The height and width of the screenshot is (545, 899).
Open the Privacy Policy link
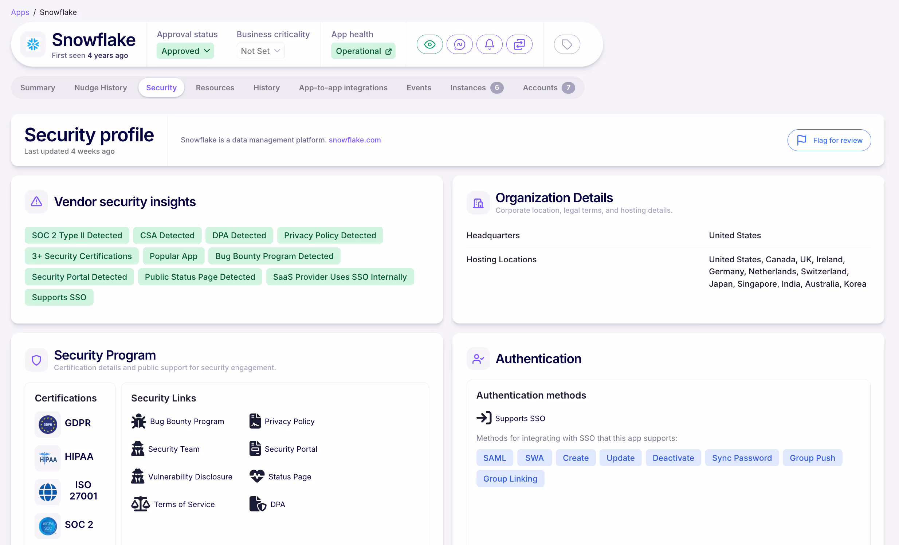tap(290, 422)
